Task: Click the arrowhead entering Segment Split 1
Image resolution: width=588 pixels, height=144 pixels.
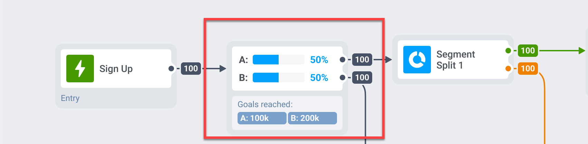Action: click(x=389, y=60)
